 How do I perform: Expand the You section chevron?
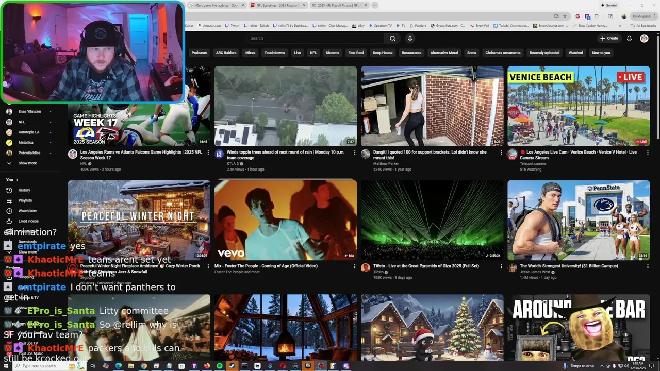coord(17,180)
